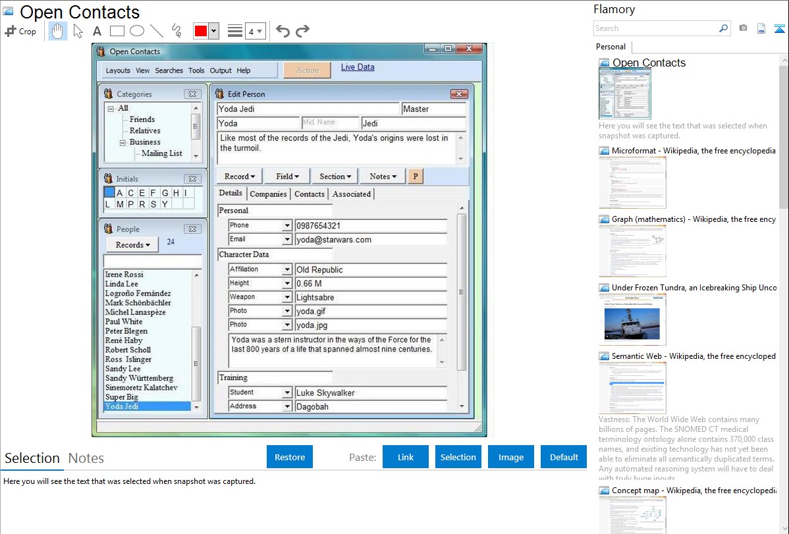This screenshot has height=534, width=789.
Task: Click the Restore button
Action: [x=290, y=457]
